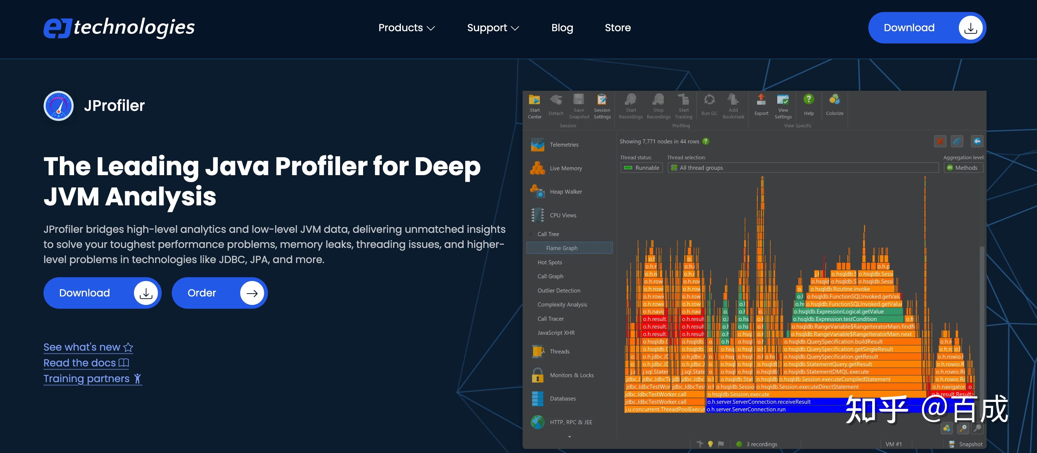Open the Support navigation menu

(493, 28)
